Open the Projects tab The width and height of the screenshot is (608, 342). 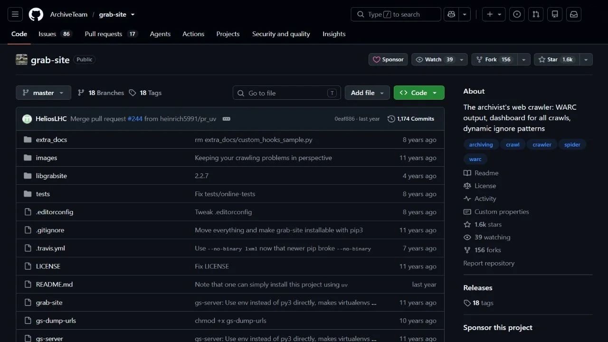(x=228, y=34)
